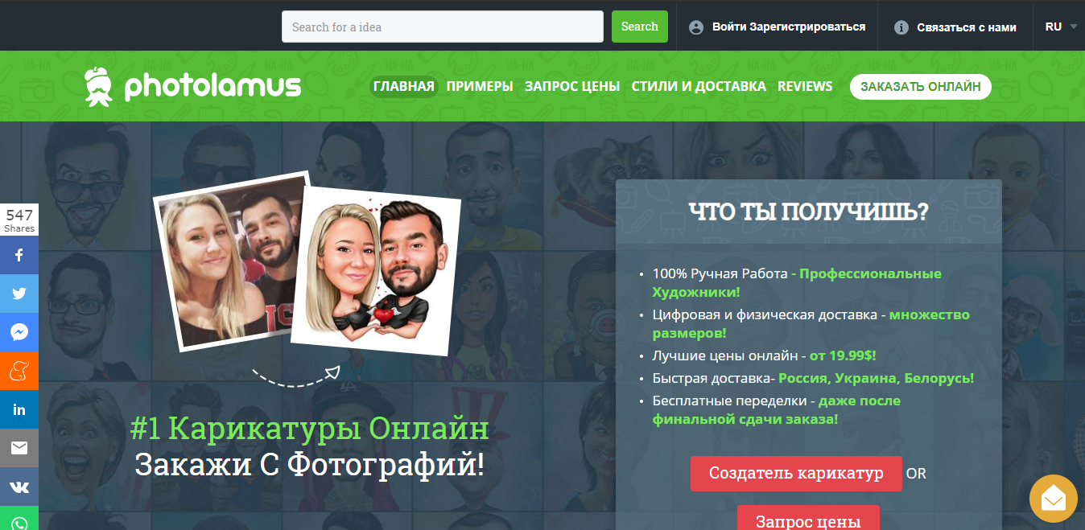Viewport: 1085px width, 530px height.
Task: Click the info icon near Связаться с нами
Action: (901, 27)
